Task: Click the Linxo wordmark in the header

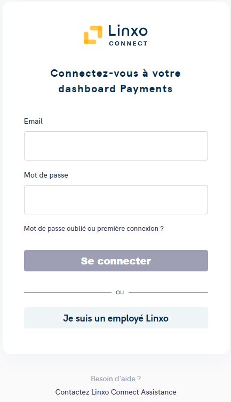Action: tap(128, 31)
